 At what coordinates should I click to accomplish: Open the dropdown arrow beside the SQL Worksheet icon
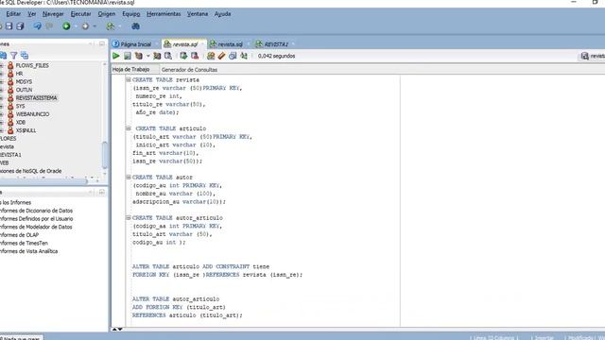pyautogui.click(x=119, y=26)
